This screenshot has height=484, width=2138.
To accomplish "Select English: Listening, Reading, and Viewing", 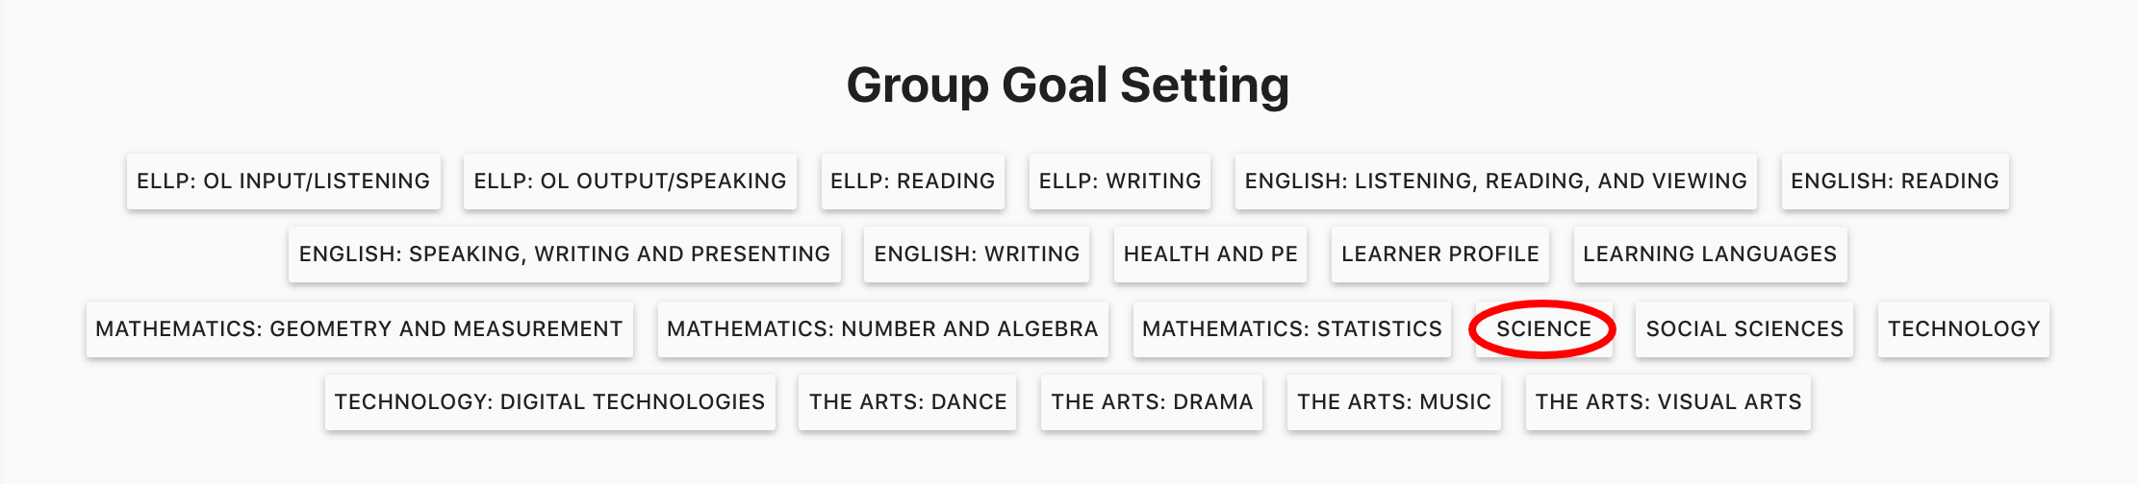I will (x=1495, y=181).
